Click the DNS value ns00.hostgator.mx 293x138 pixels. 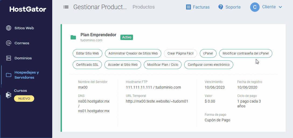(94, 101)
